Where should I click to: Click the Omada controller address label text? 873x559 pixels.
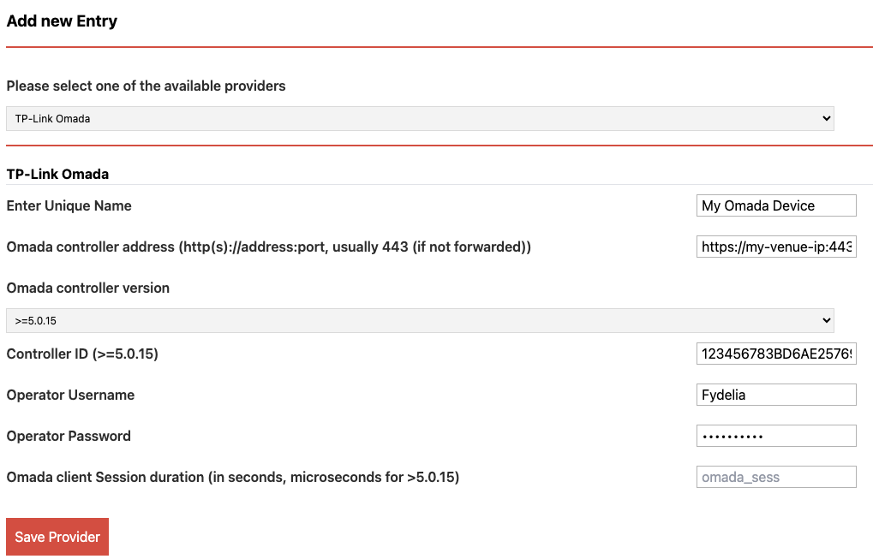pyautogui.click(x=268, y=247)
